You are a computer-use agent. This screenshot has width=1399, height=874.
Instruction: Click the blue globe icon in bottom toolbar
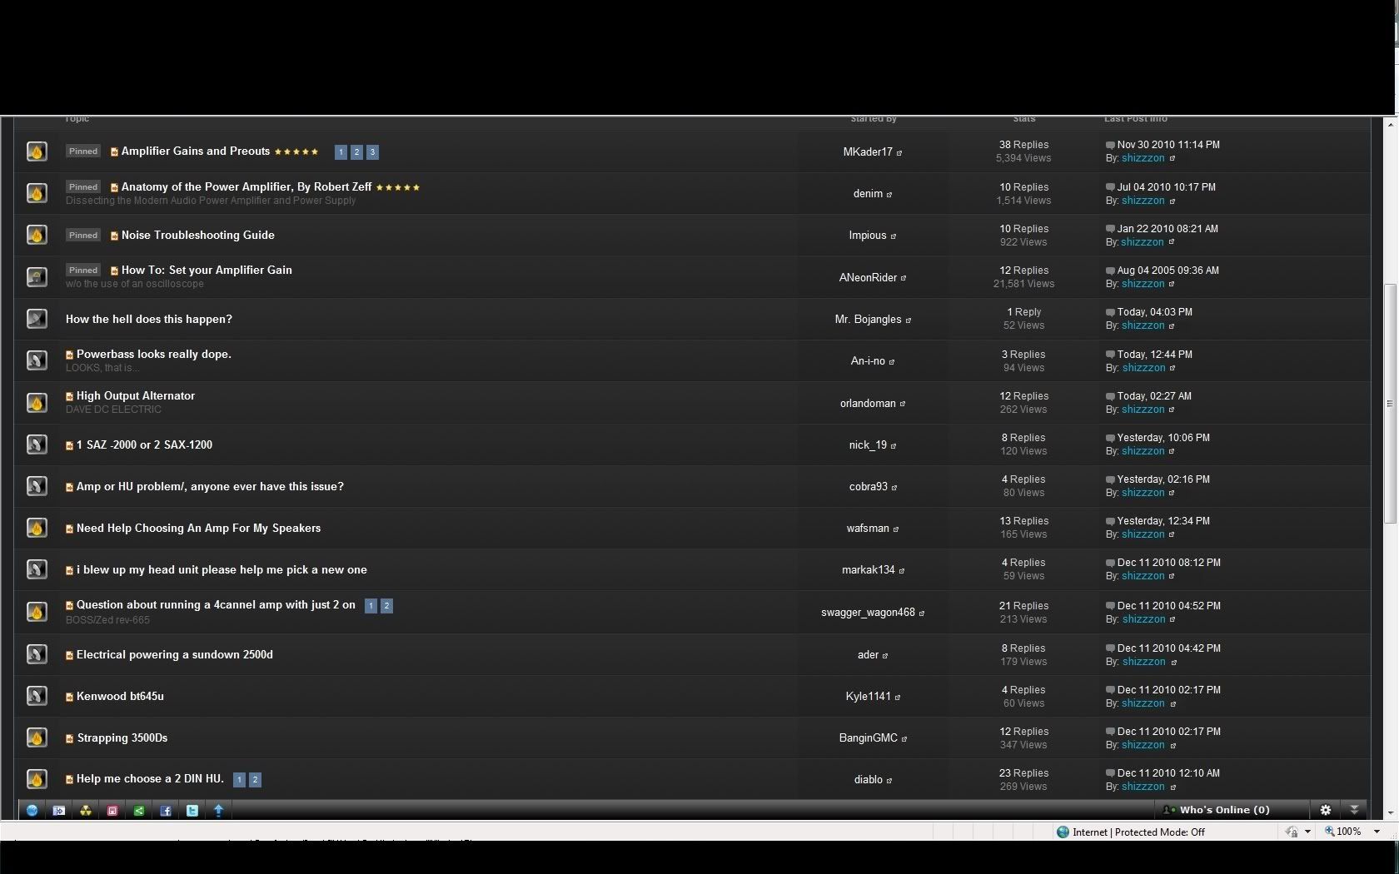(x=32, y=810)
